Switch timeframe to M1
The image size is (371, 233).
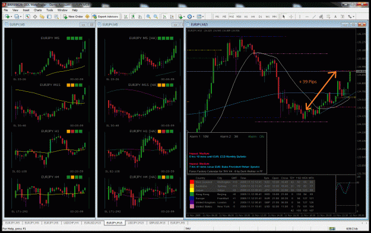(217, 17)
